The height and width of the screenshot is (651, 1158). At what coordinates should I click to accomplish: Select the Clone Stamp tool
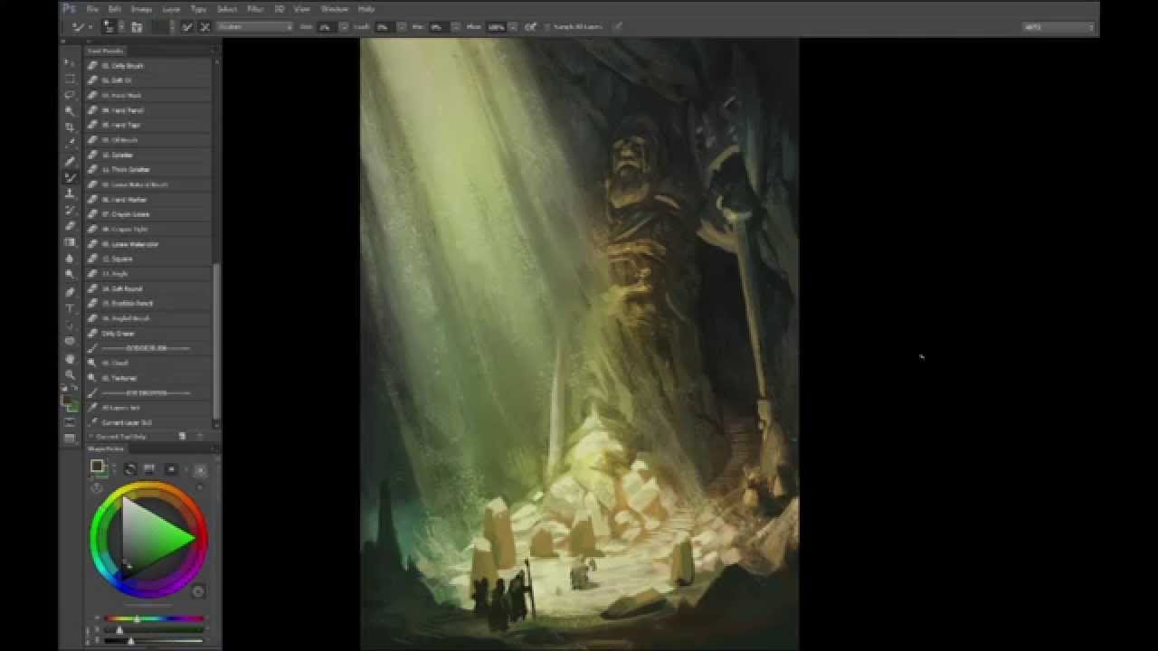[x=70, y=193]
